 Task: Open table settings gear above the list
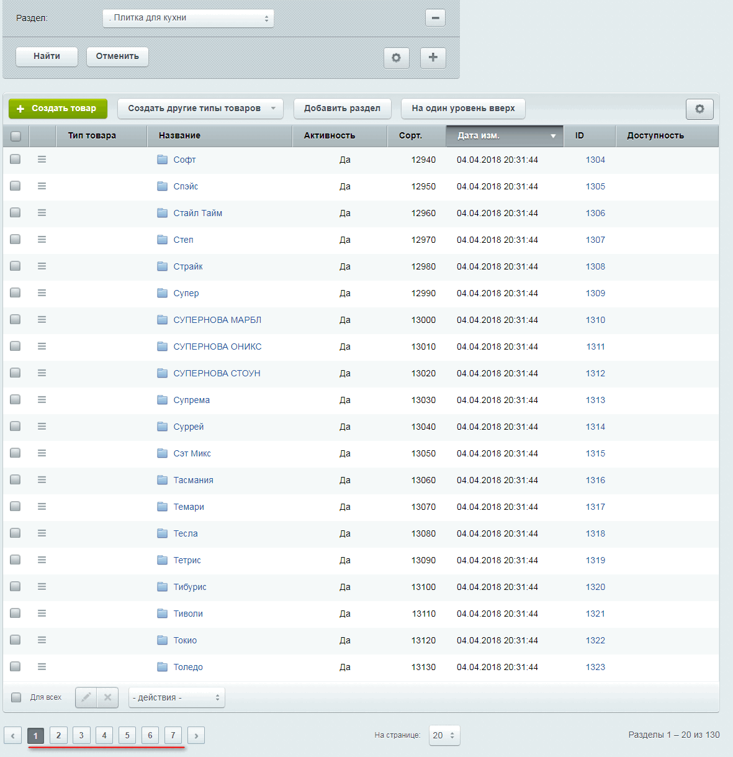coord(699,109)
